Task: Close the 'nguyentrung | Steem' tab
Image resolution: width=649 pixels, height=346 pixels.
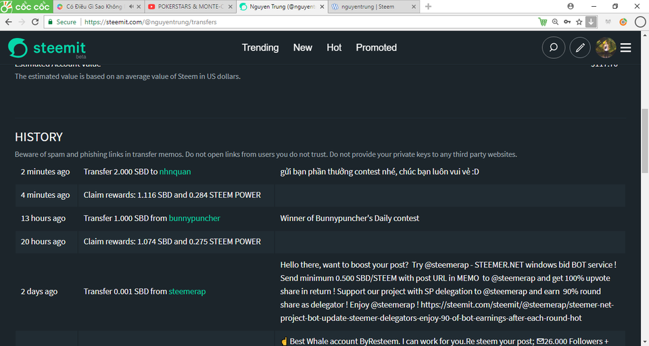Action: [x=414, y=7]
